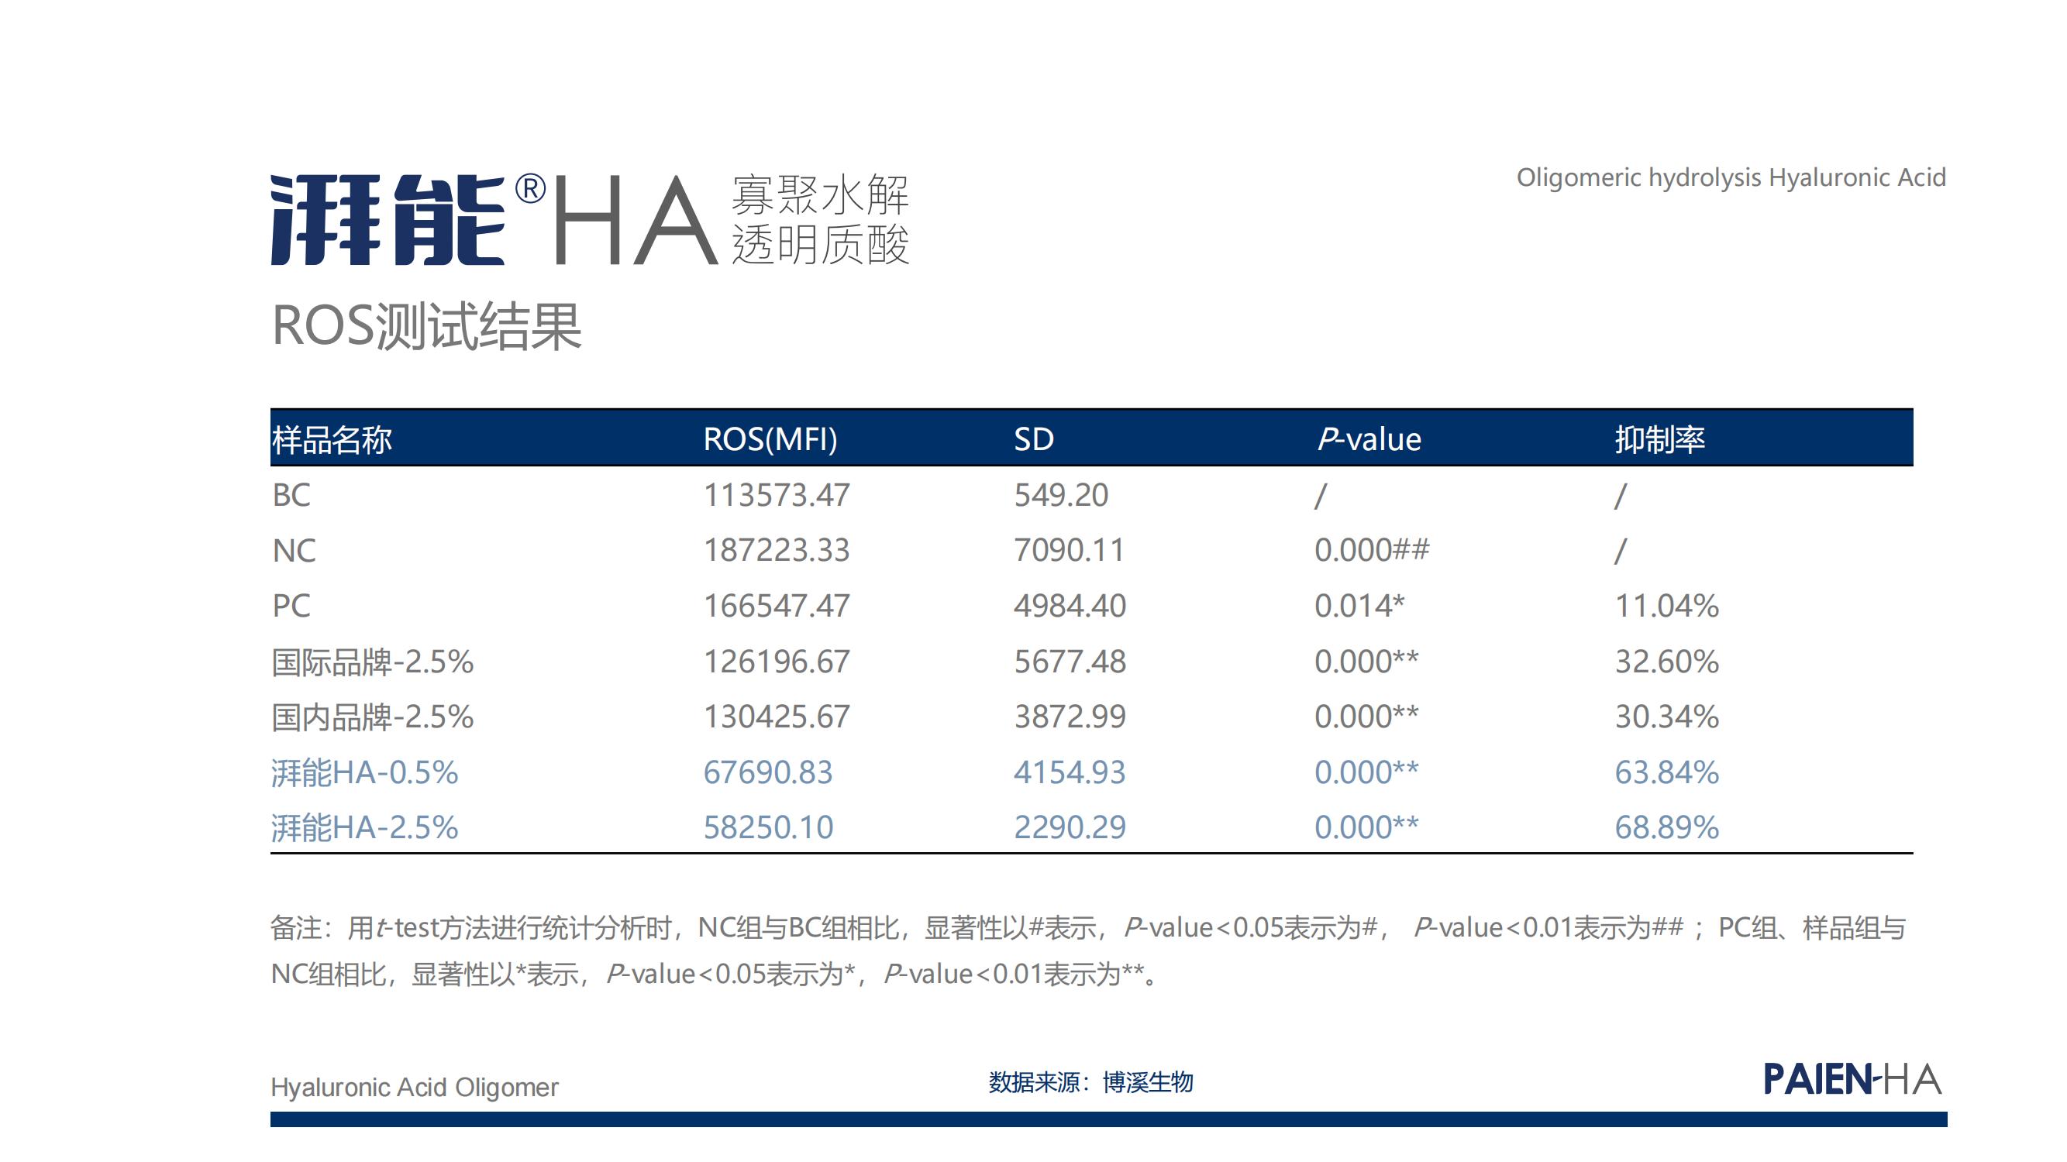The width and height of the screenshot is (2067, 1162).
Task: Click the ROS value 187223.33
Action: point(776,550)
